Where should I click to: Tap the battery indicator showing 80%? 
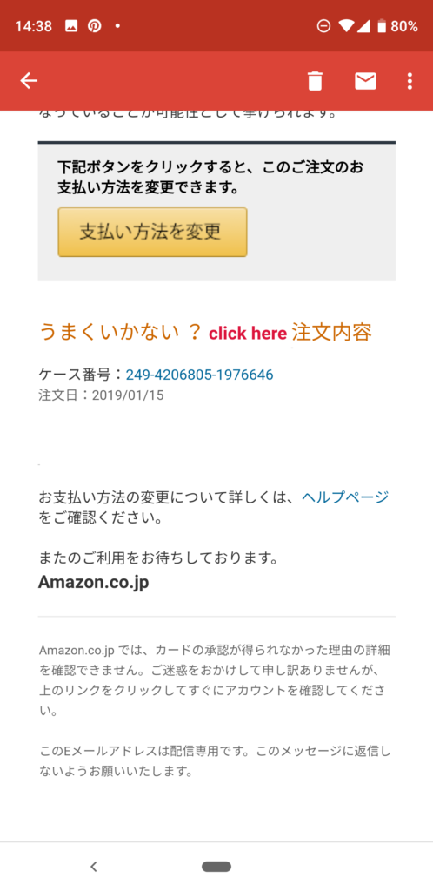click(398, 26)
